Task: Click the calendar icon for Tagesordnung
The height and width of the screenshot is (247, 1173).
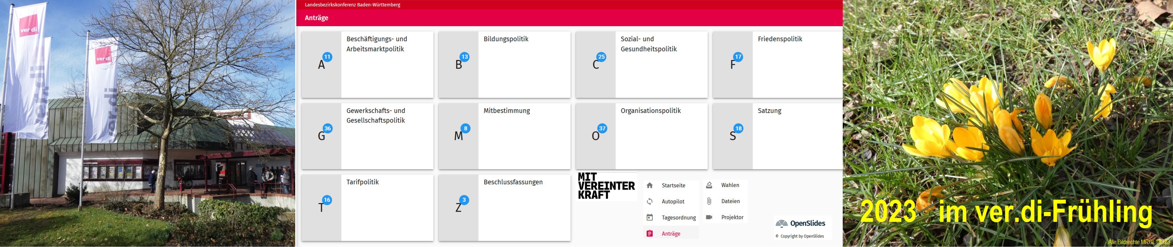Action: coord(650,218)
